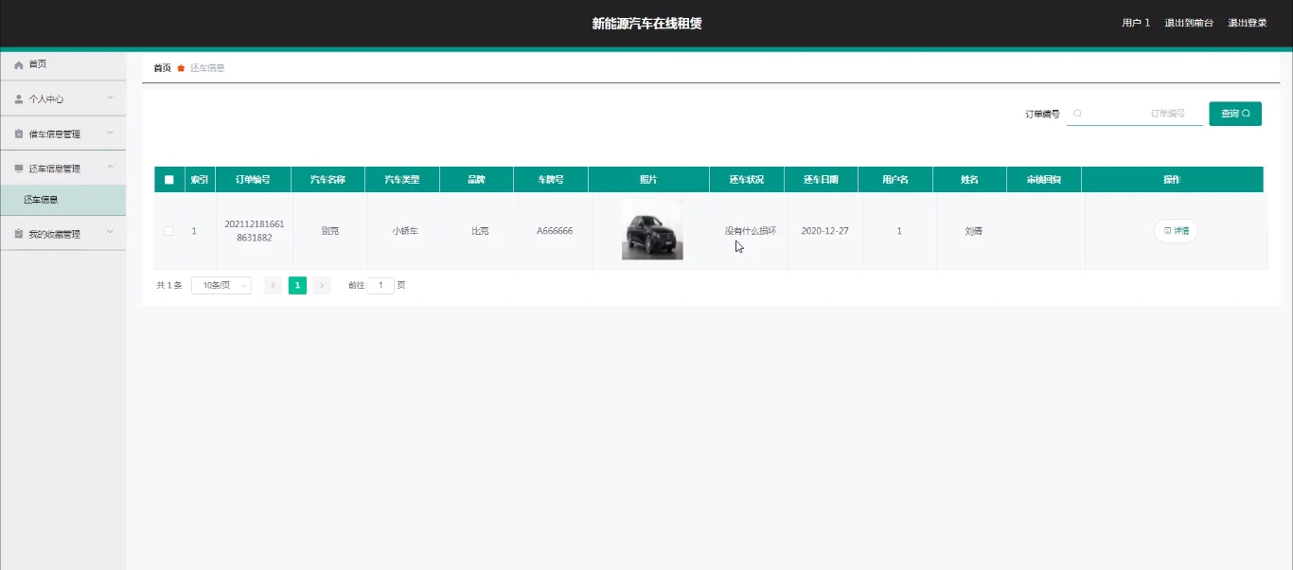
Task: Go to the previous page with the left arrow
Action: point(273,285)
